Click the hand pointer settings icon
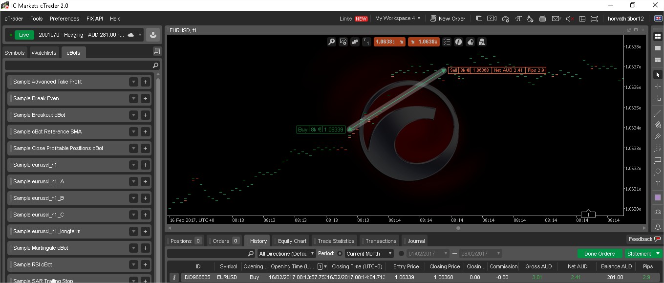 tap(530, 19)
